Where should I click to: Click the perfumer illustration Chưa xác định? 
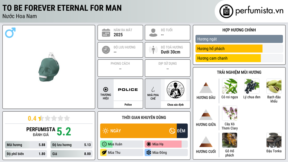[x=175, y=90]
